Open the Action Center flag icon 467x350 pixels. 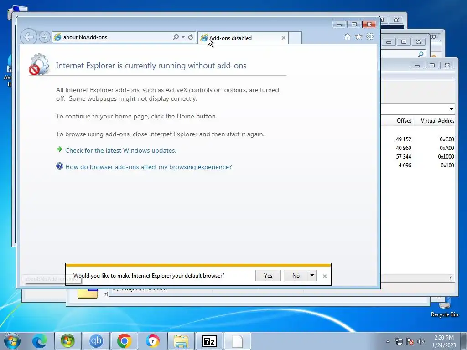click(410, 341)
